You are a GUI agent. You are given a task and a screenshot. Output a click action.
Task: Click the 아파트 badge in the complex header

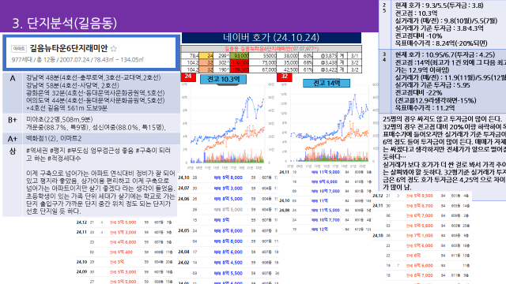click(x=19, y=49)
